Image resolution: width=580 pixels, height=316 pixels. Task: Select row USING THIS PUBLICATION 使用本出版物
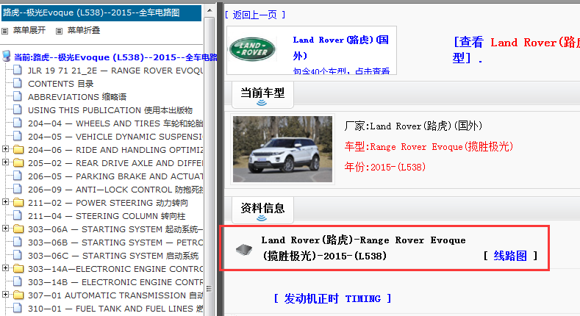[110, 110]
